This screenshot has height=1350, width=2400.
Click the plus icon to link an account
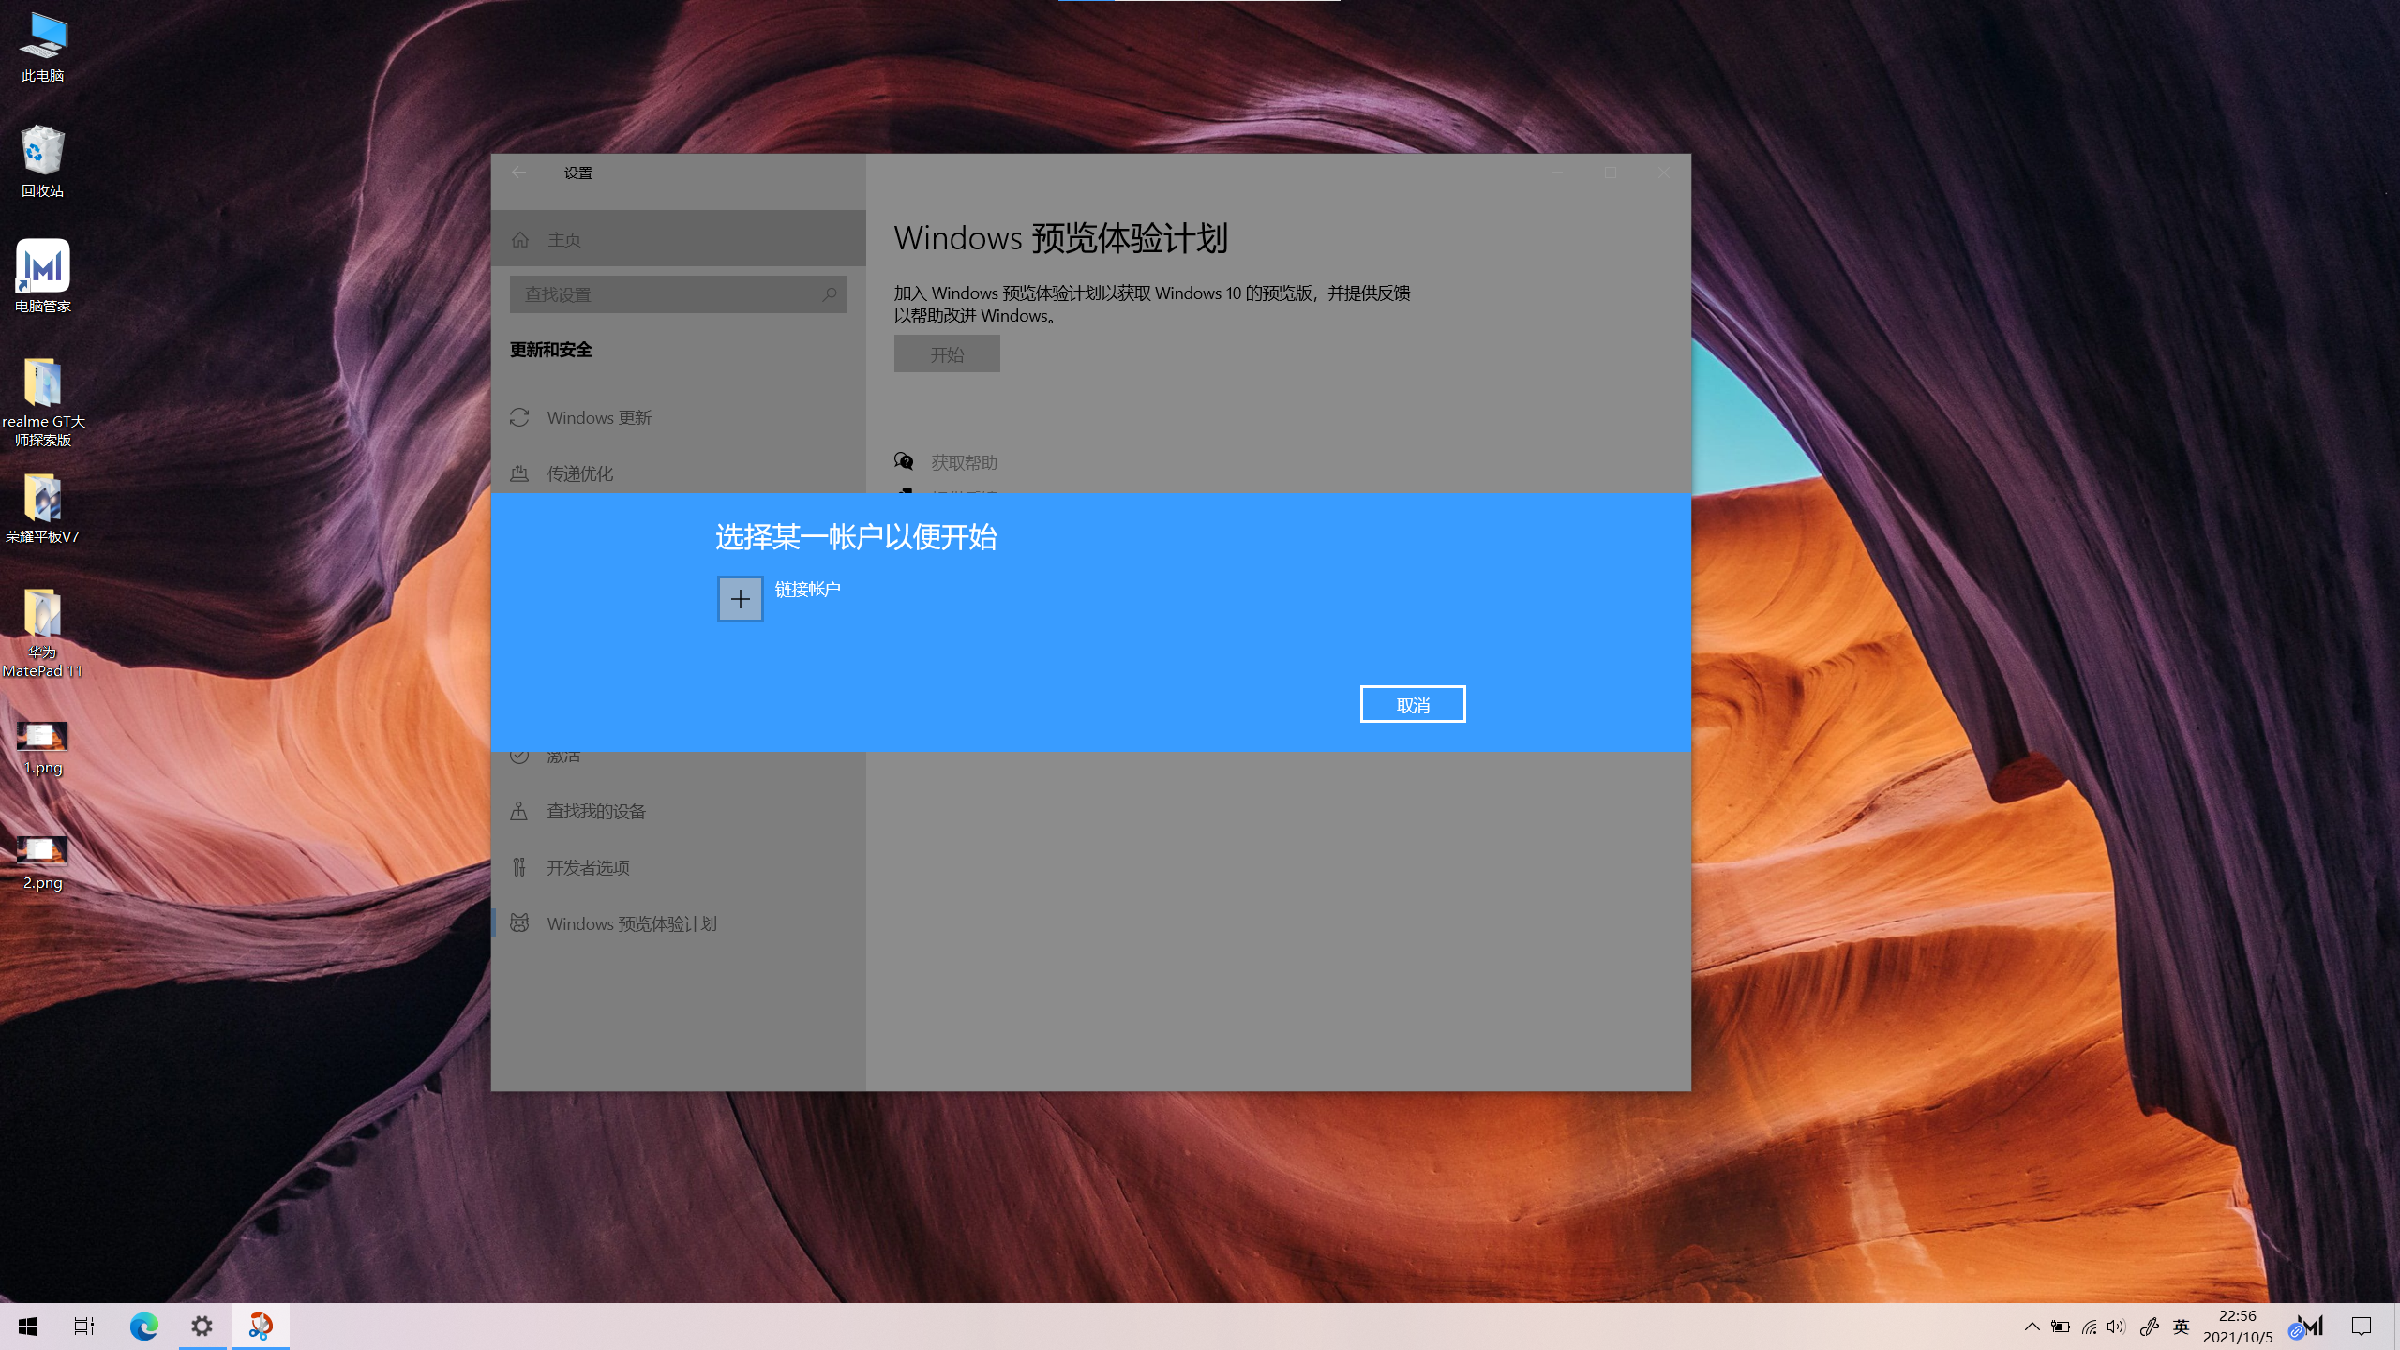click(x=740, y=599)
